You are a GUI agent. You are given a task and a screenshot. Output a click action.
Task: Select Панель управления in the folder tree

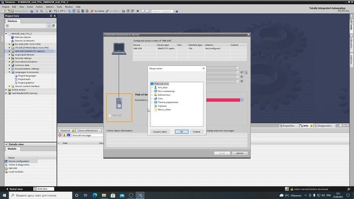(x=168, y=102)
